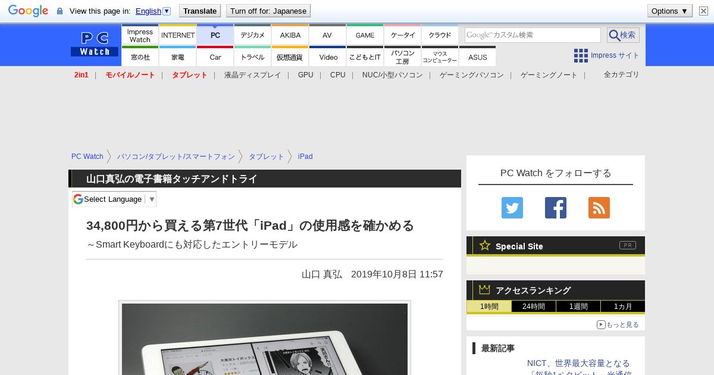Screen dimensions: 714x375
Task: Open the 仮想通貨 tab
Action: [x=290, y=57]
